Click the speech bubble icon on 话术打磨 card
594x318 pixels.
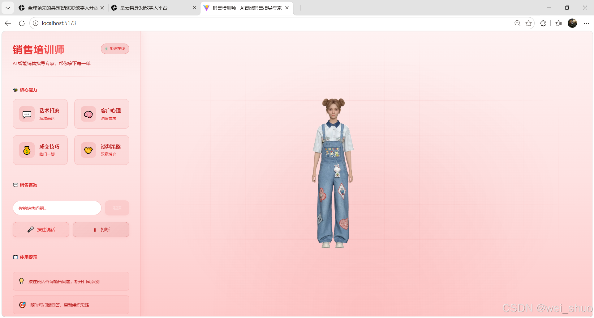click(27, 114)
